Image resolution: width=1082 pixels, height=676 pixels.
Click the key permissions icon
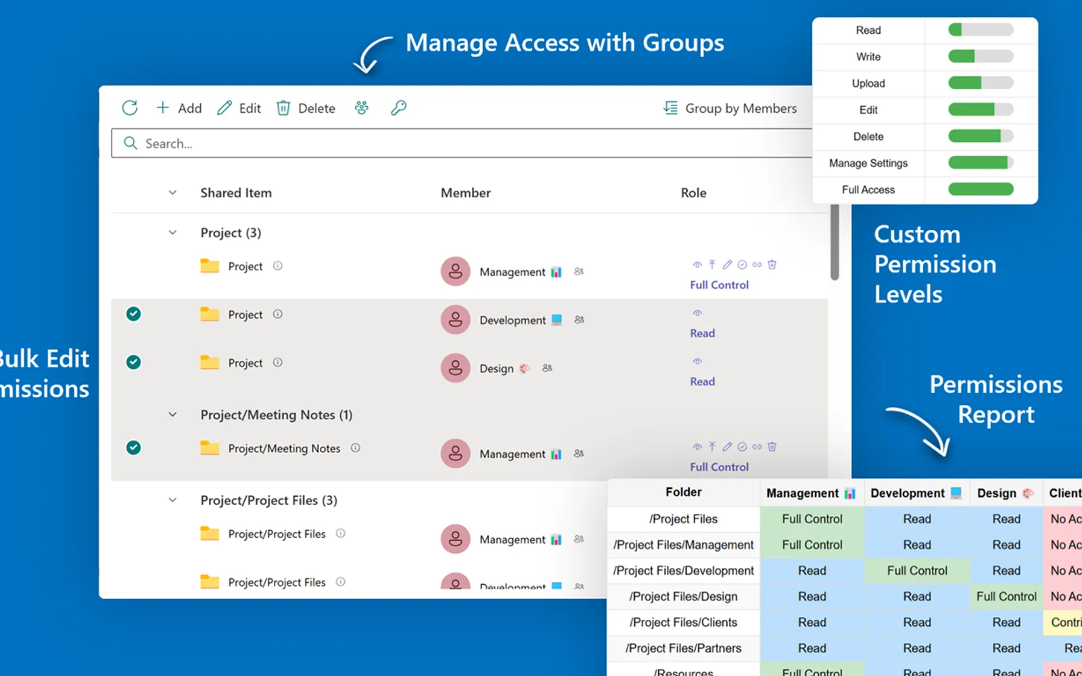pos(398,107)
